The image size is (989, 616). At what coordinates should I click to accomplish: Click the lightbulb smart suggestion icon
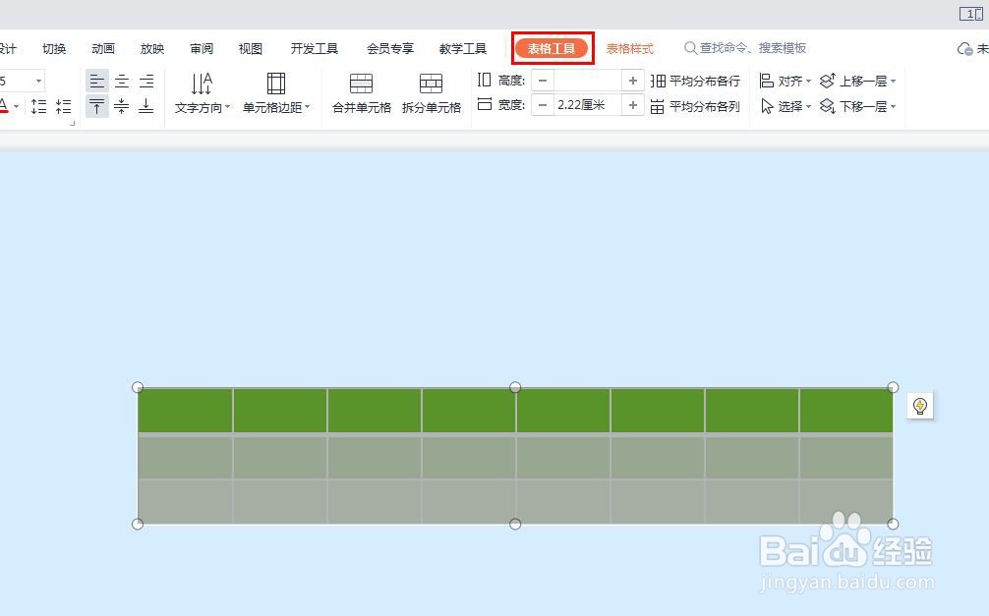point(920,406)
